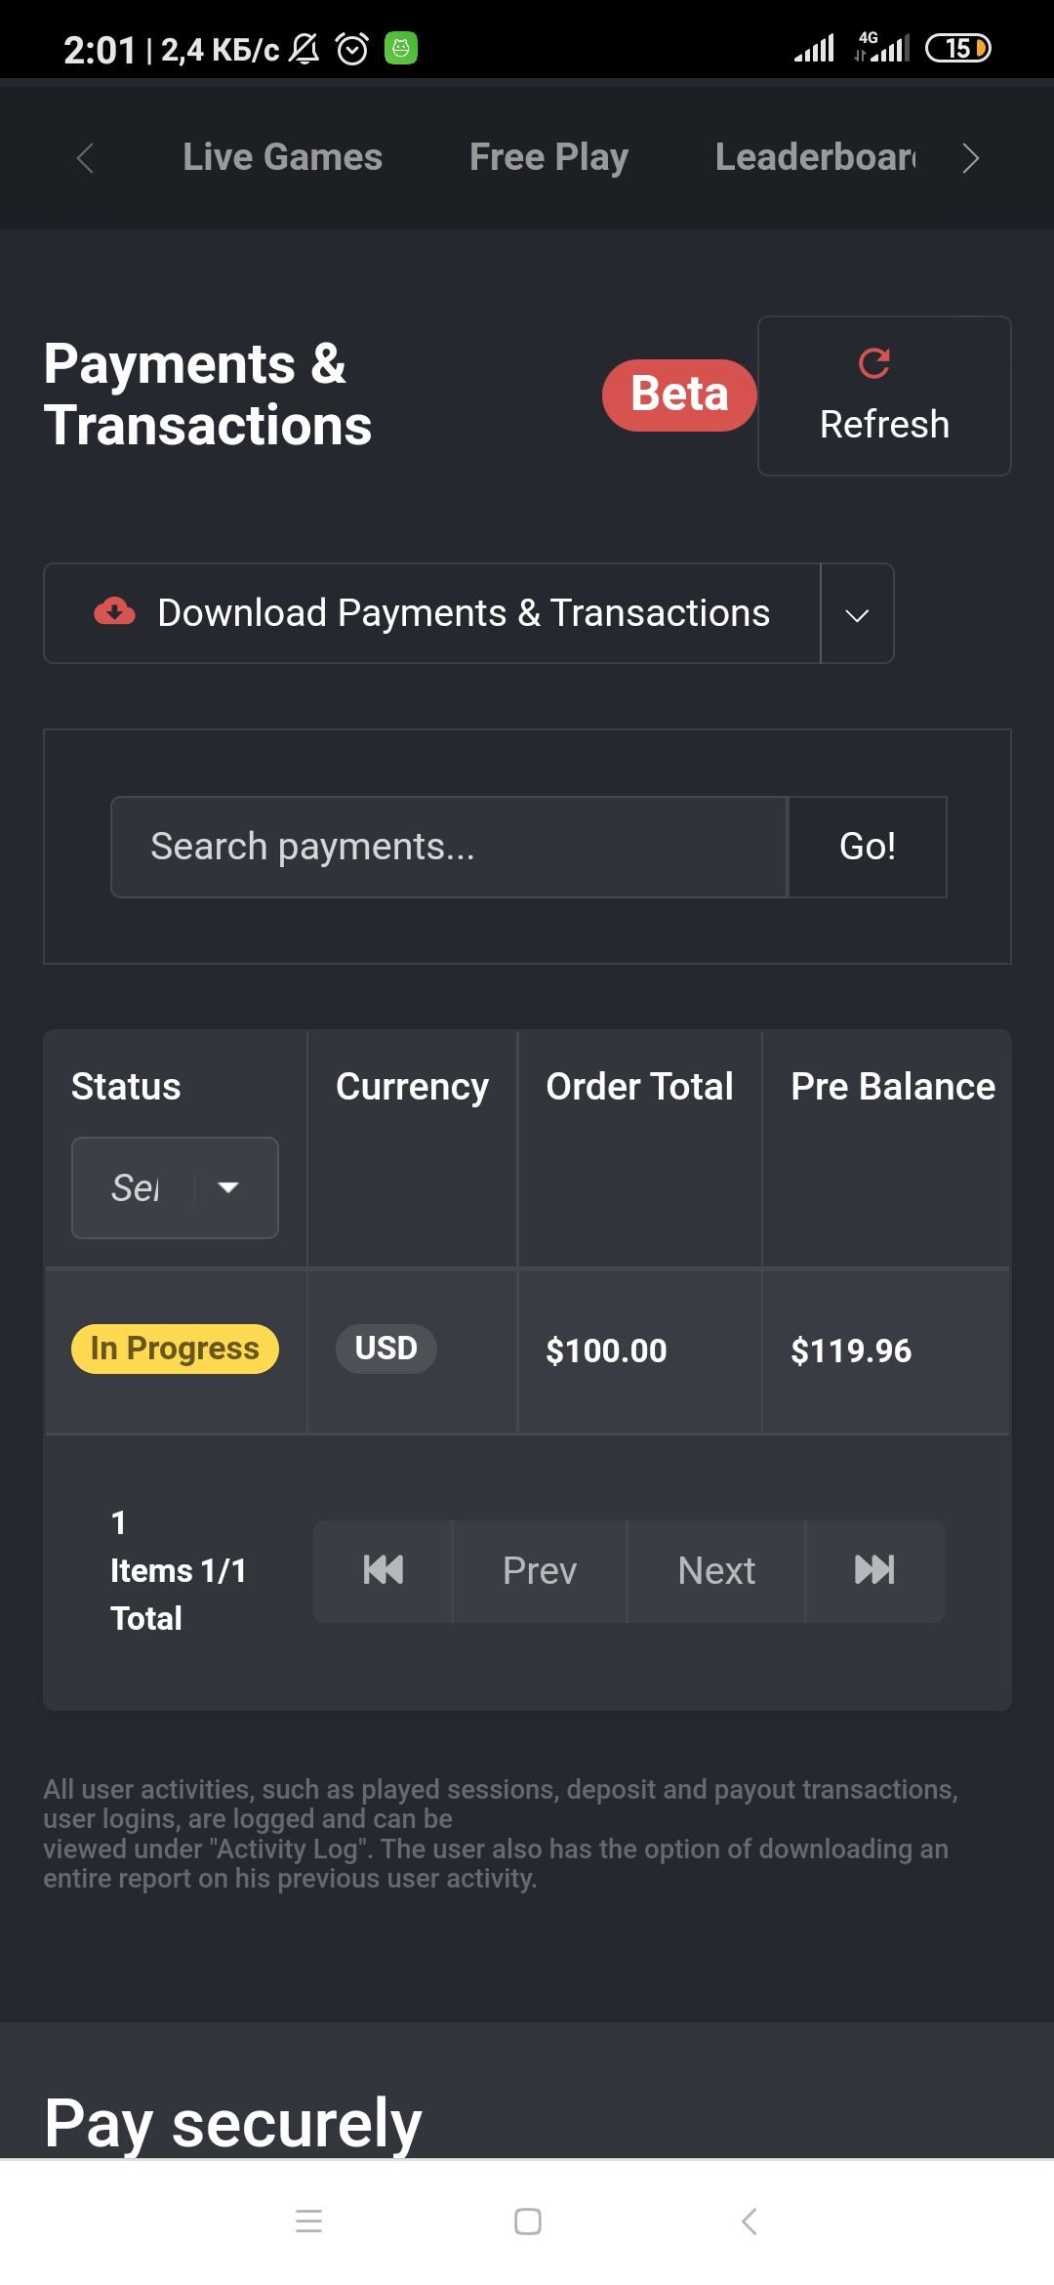Open the Leaderboard tab

pos(815,157)
